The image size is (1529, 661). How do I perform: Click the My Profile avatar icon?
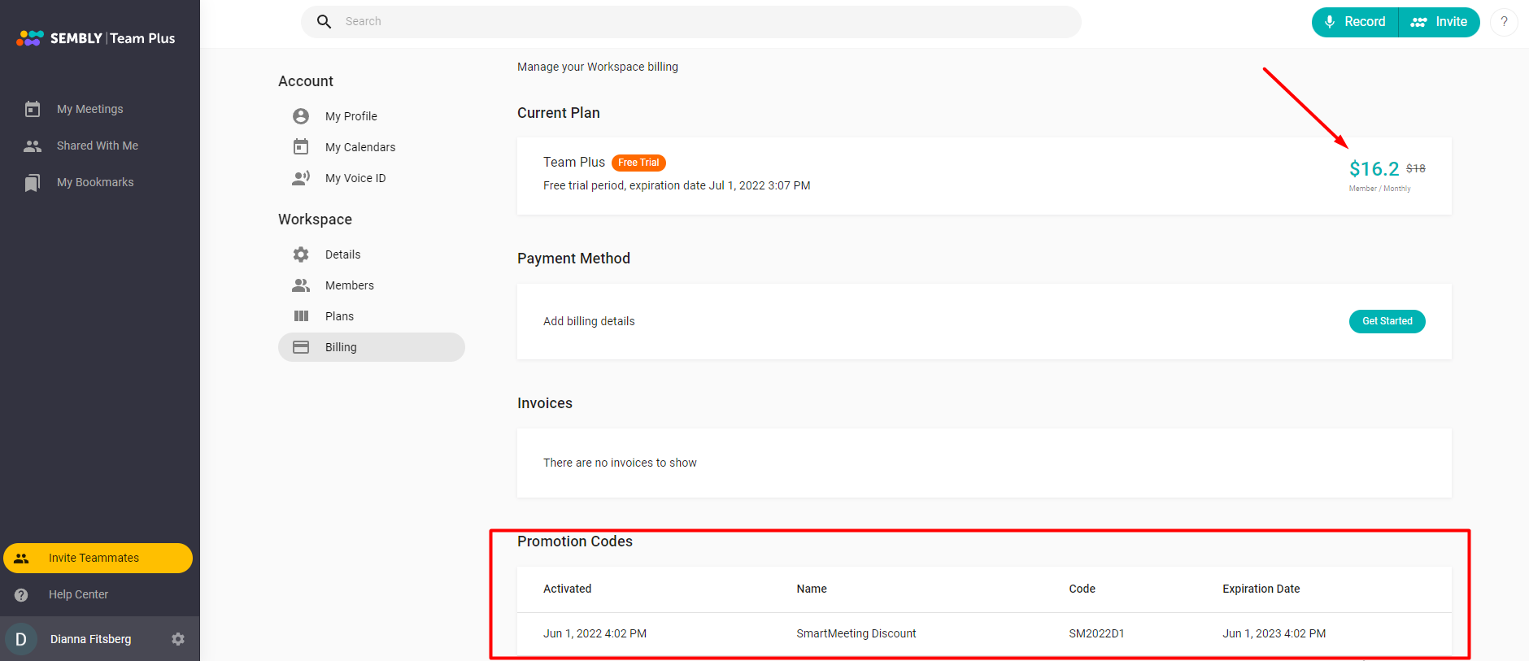[301, 116]
